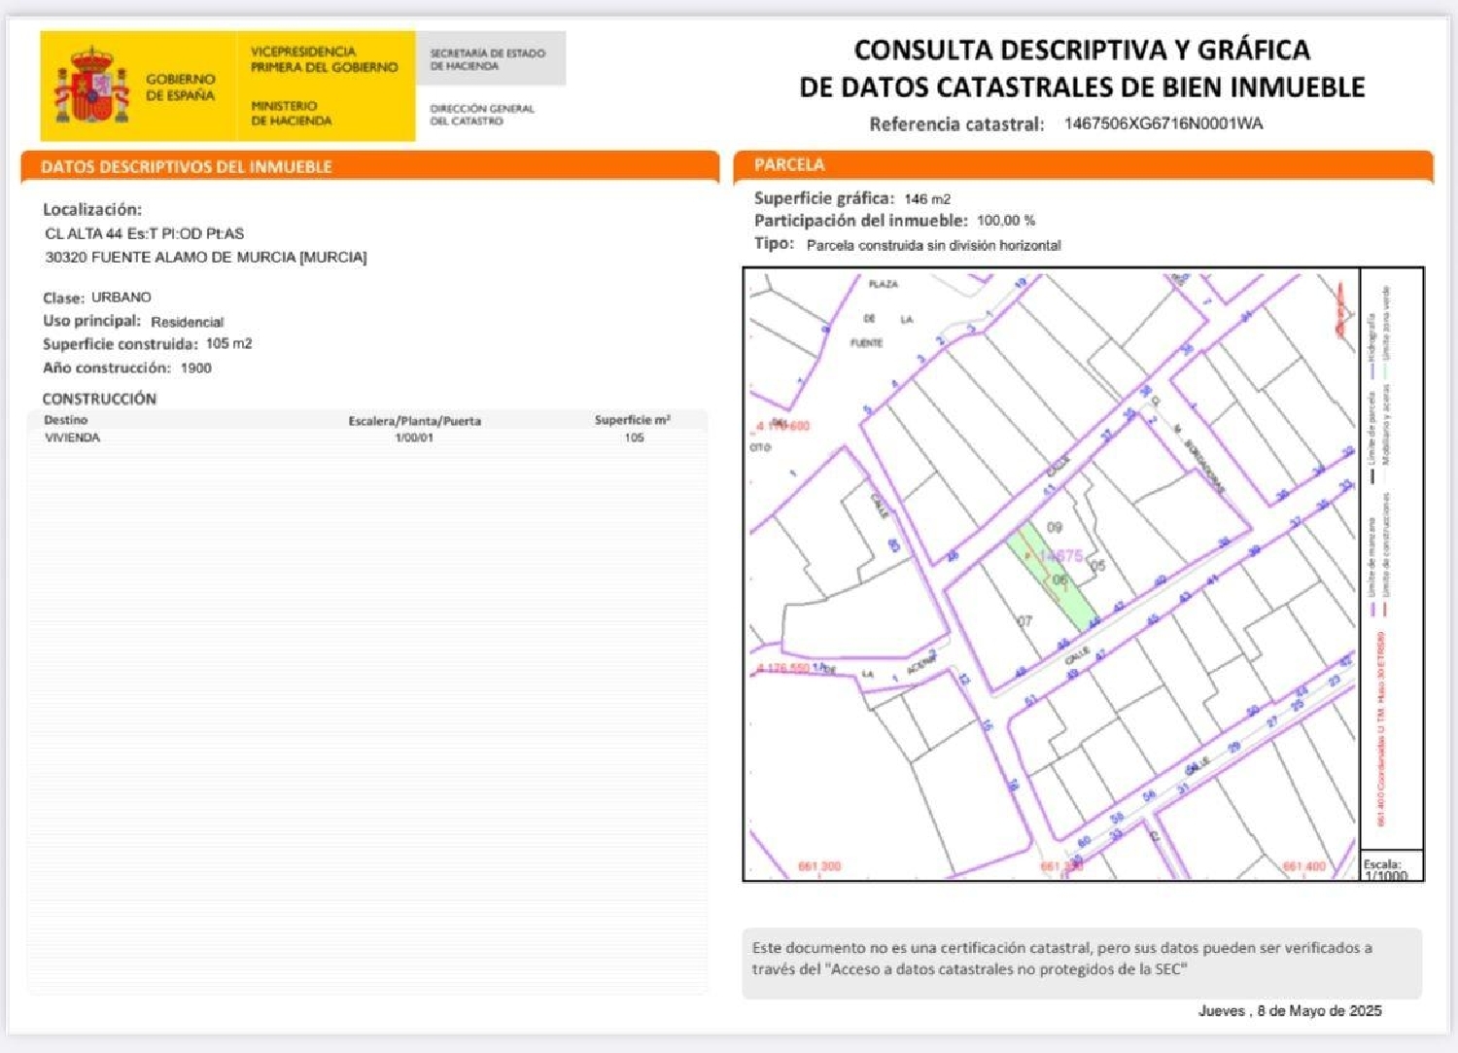Select the '146 m2' graphic surface value
This screenshot has height=1053, width=1458.
927,199
